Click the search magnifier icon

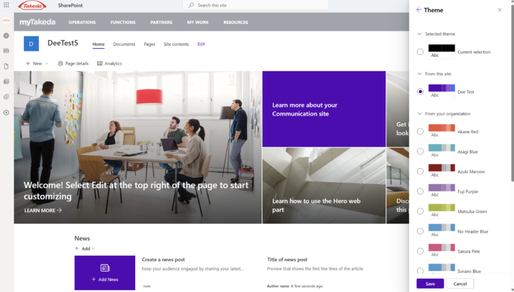click(x=191, y=5)
